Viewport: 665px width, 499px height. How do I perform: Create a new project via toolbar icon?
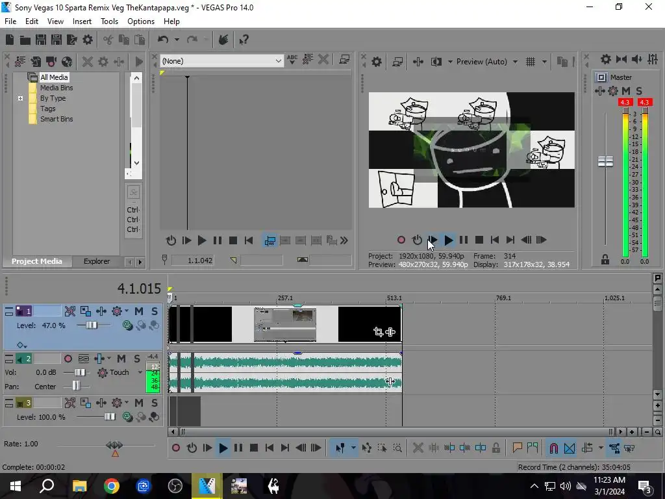pyautogui.click(x=10, y=40)
